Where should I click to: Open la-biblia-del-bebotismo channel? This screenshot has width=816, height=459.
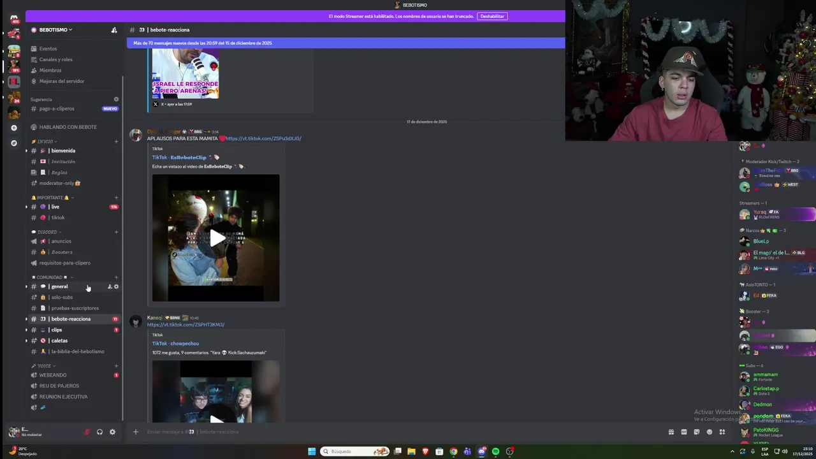[77, 351]
